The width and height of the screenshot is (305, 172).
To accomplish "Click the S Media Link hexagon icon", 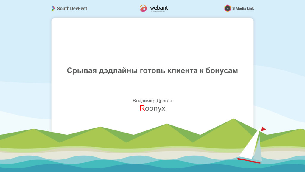I will pos(227,8).
